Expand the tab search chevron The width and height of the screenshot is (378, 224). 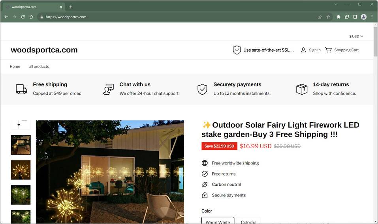point(336,4)
